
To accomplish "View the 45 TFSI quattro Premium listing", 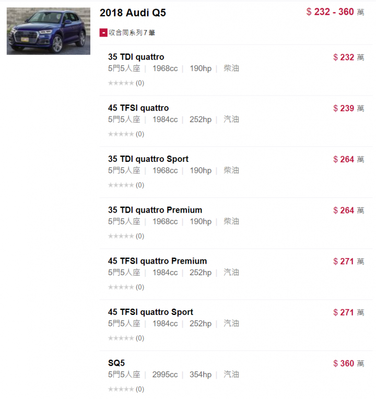I will (x=157, y=261).
